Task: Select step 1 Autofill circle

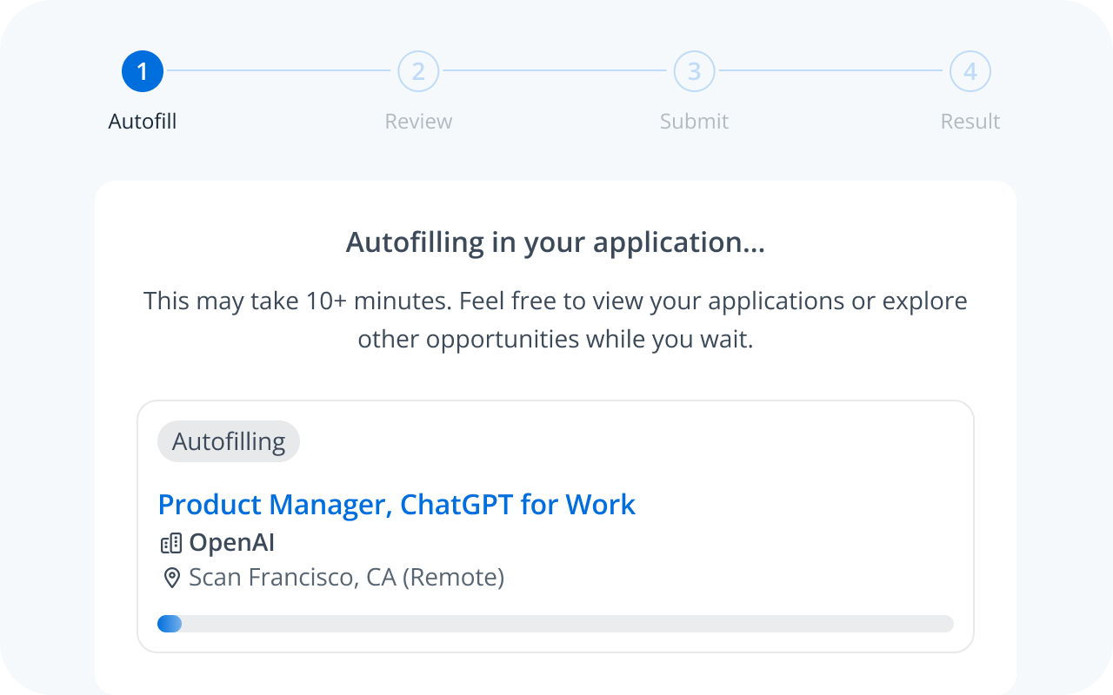Action: click(x=143, y=71)
